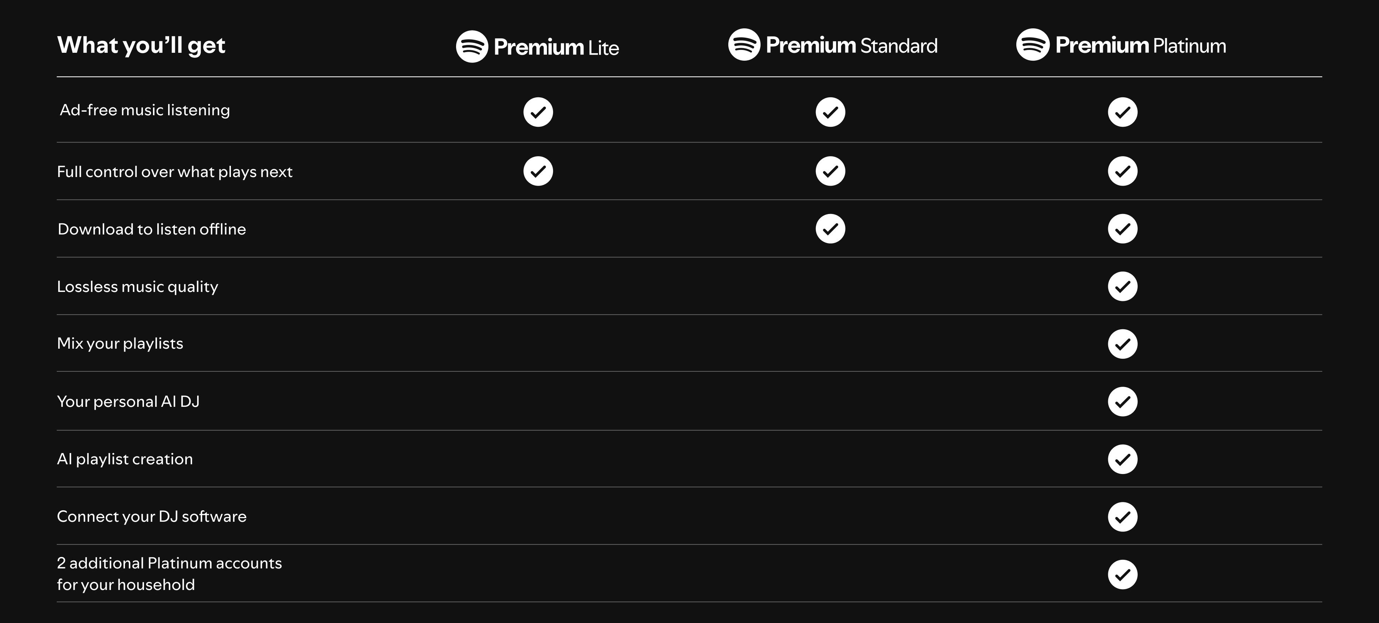Click the "What you'll get" heading
The width and height of the screenshot is (1379, 623).
click(x=141, y=45)
